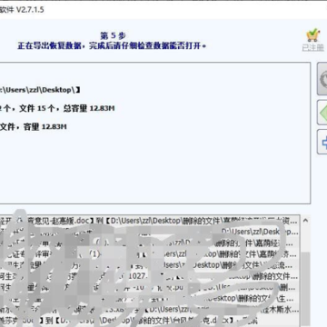
Task: Click the 文件，容量 12.83M progress line
Action: pos(34,127)
